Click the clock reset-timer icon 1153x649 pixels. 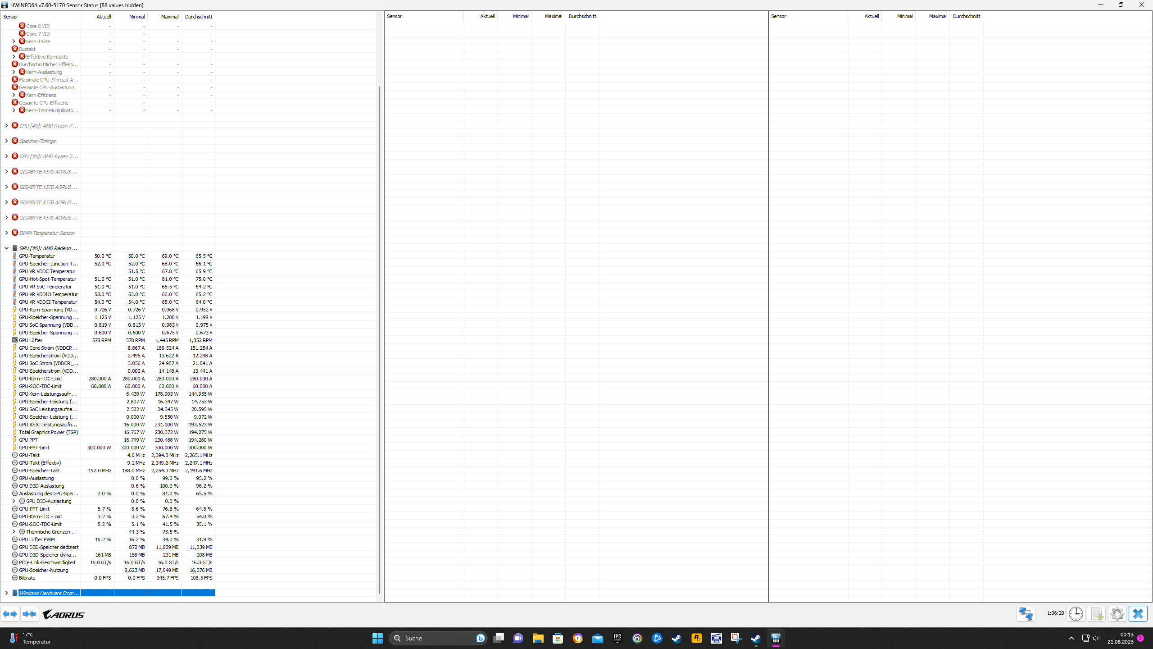click(1076, 614)
